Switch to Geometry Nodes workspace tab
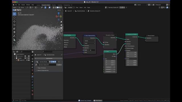The height and width of the screenshot is (102, 182). 46,5
